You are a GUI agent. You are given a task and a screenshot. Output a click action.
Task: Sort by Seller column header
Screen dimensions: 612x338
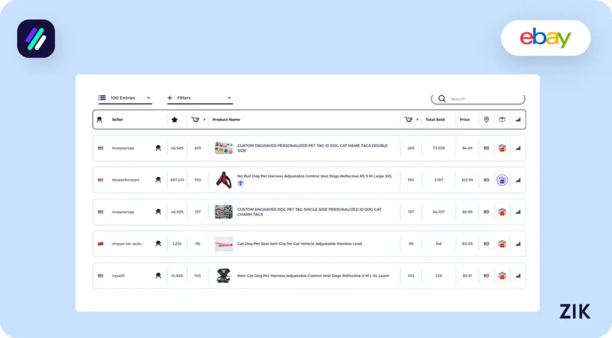[118, 119]
